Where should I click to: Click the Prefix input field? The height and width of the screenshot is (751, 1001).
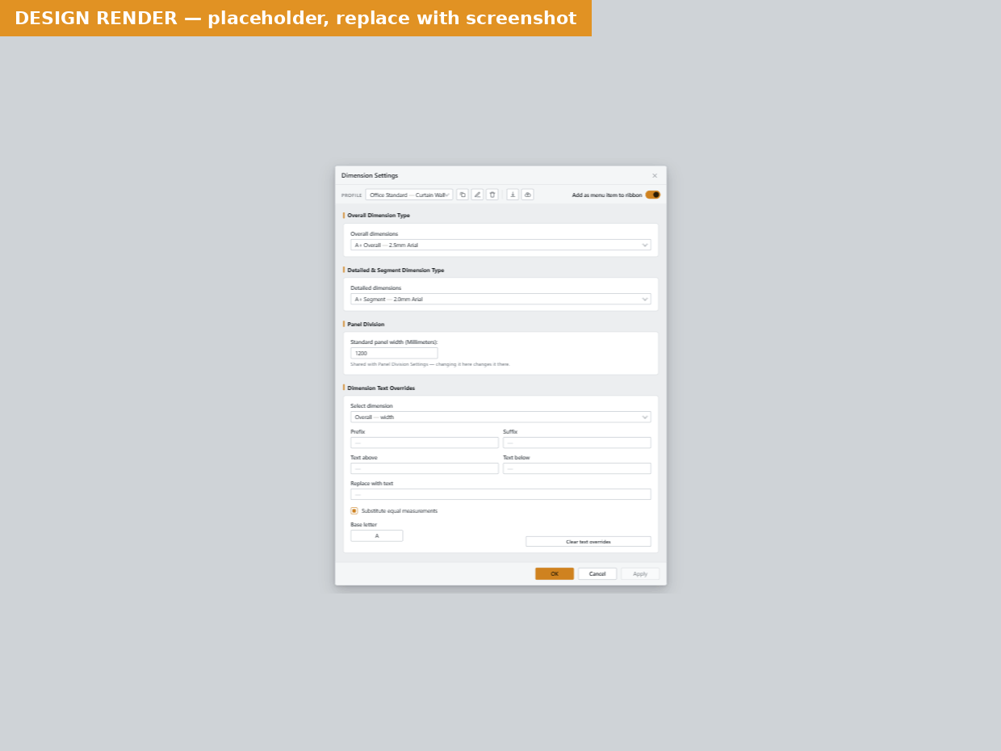pos(425,443)
